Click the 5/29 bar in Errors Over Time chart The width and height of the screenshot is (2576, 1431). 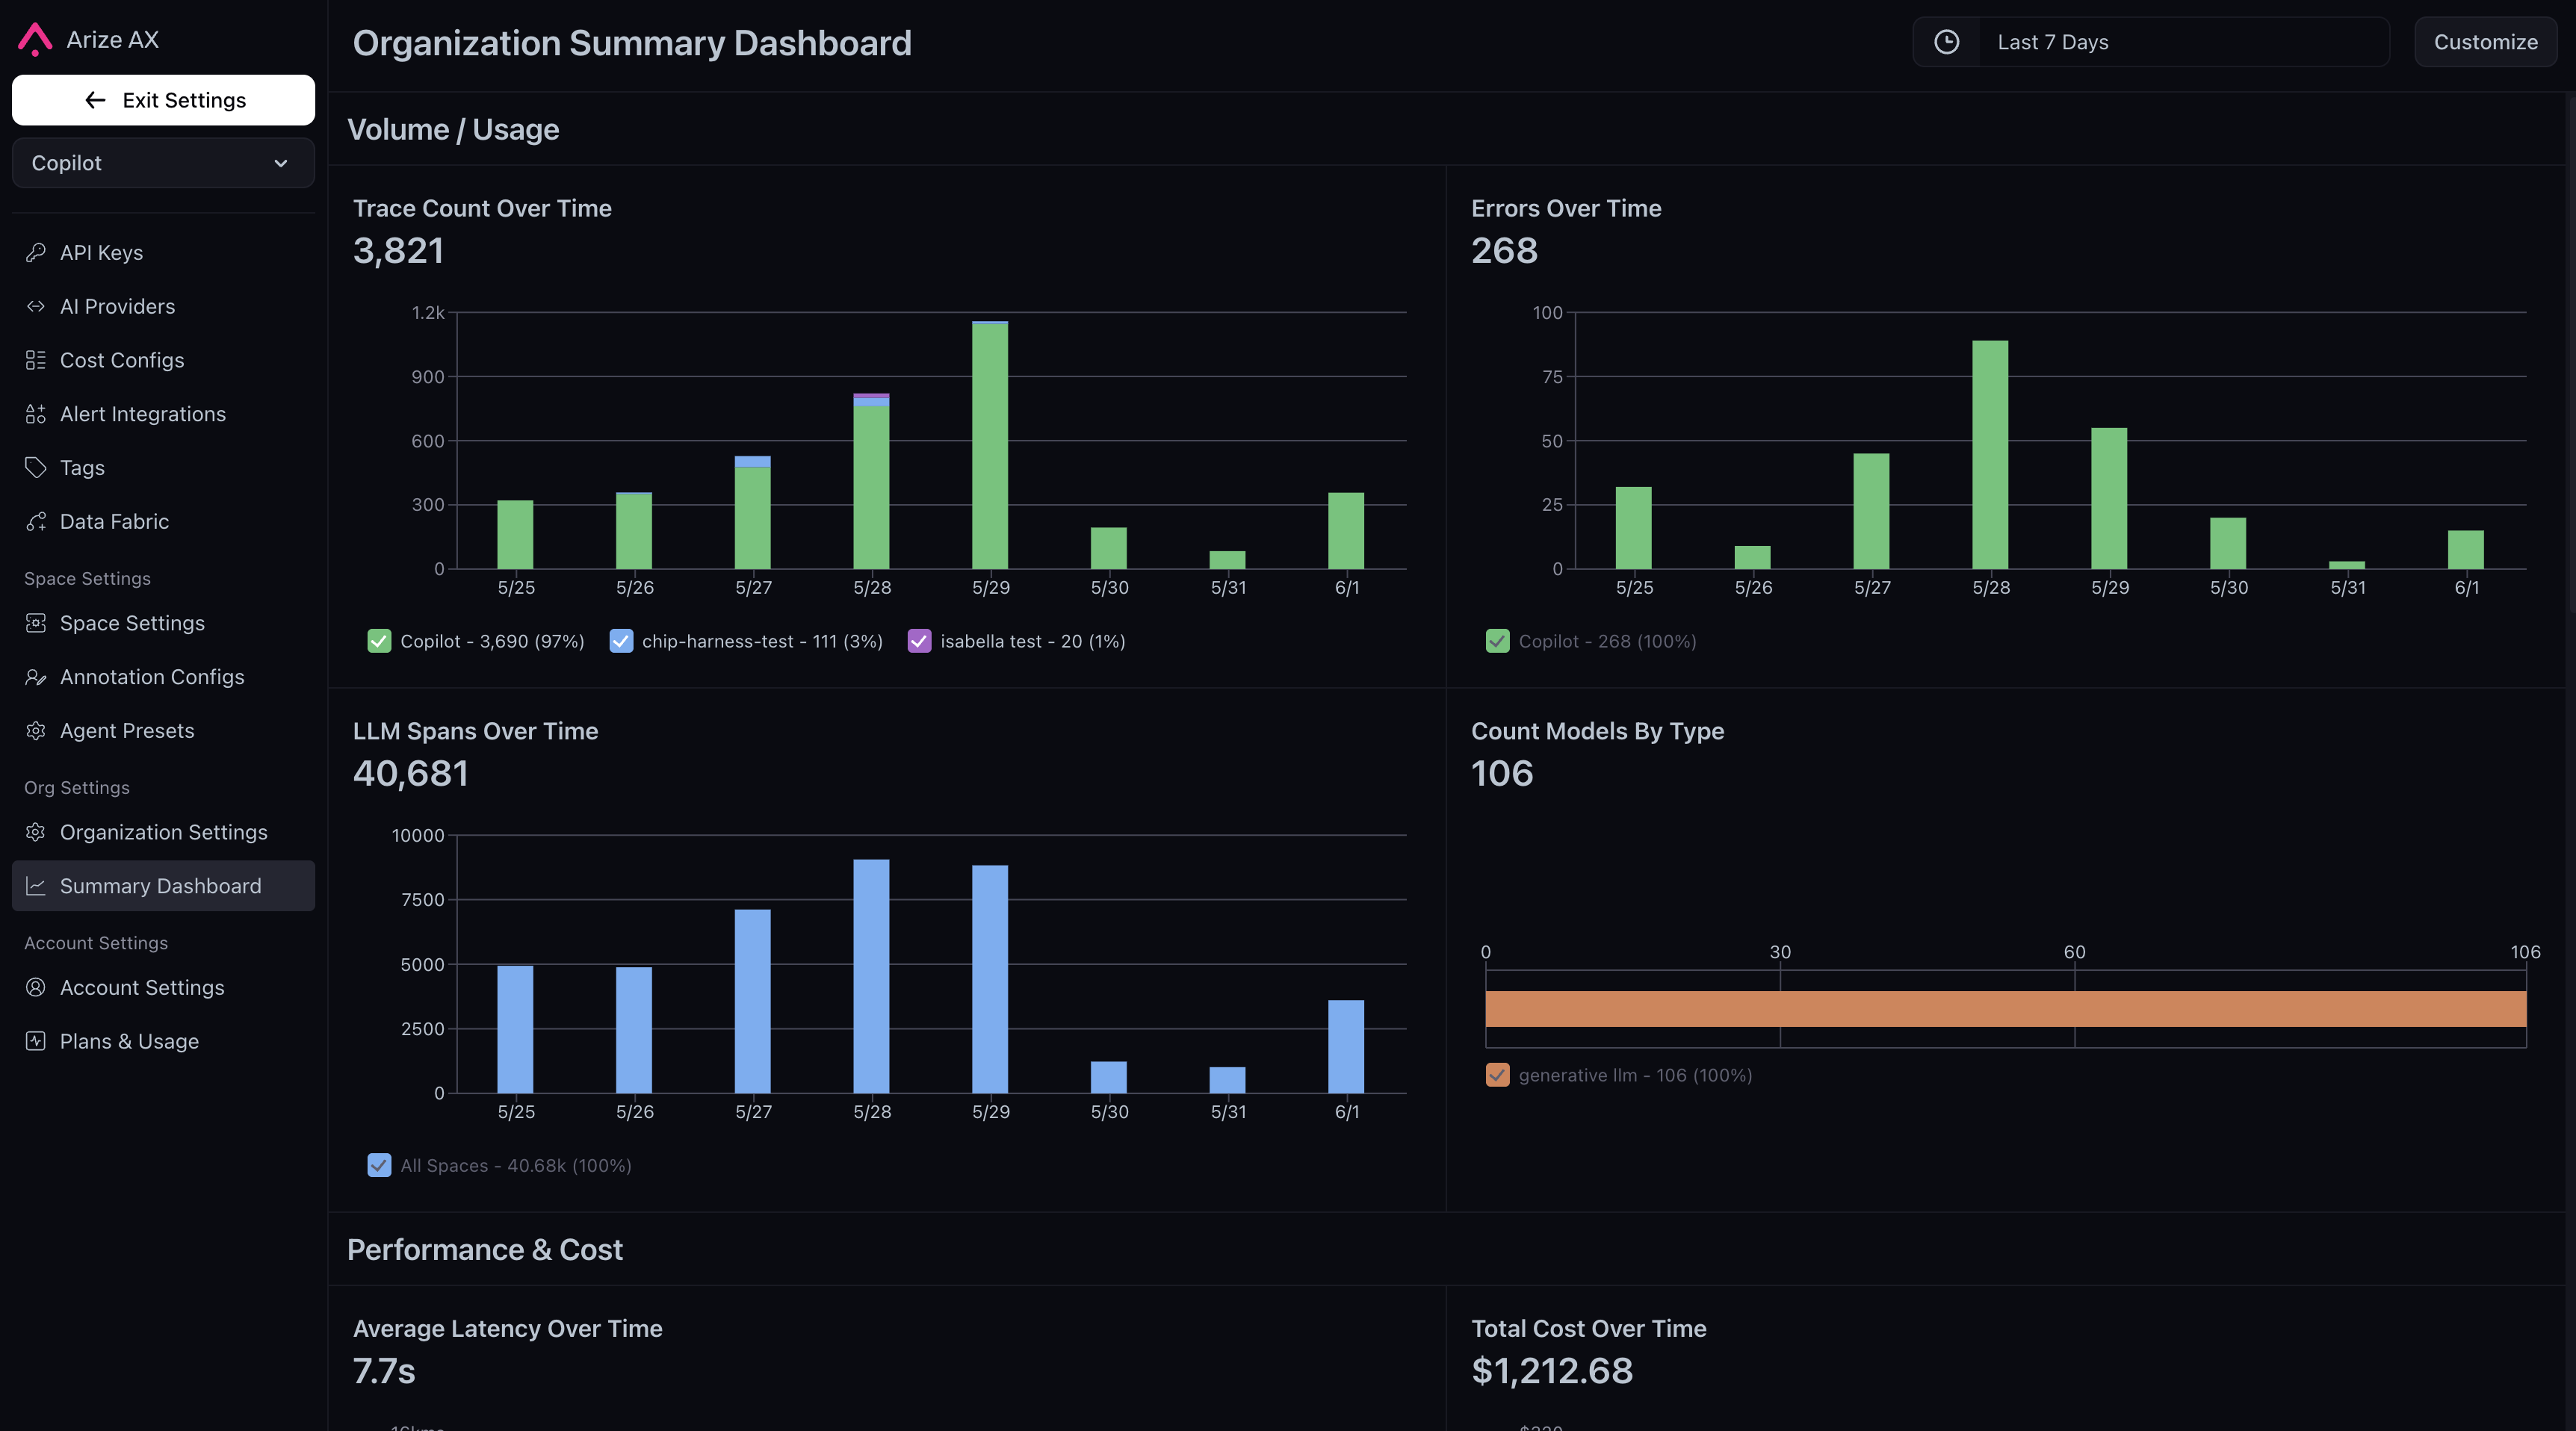[x=2109, y=499]
